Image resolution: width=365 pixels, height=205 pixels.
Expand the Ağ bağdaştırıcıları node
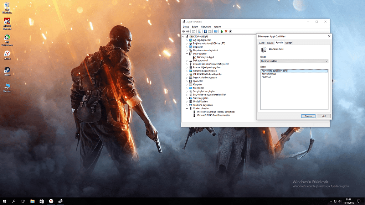pyautogui.click(x=187, y=40)
